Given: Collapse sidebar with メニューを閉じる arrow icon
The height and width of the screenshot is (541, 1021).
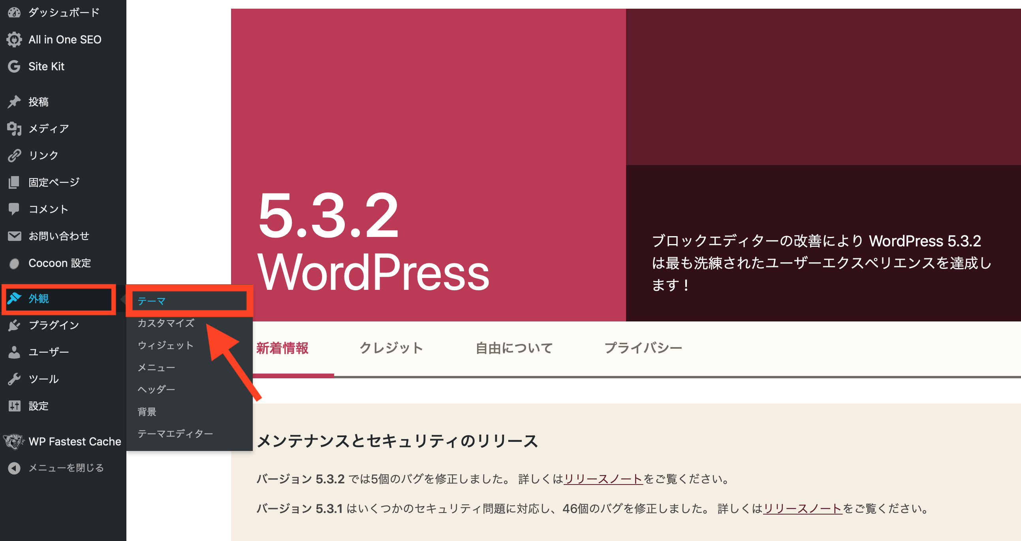Looking at the screenshot, I should coord(14,468).
